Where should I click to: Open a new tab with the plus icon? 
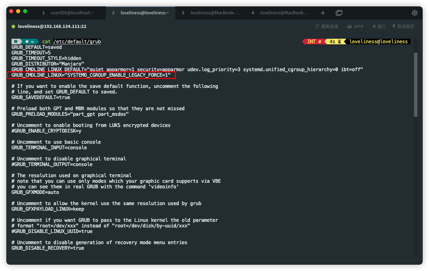(x=323, y=13)
